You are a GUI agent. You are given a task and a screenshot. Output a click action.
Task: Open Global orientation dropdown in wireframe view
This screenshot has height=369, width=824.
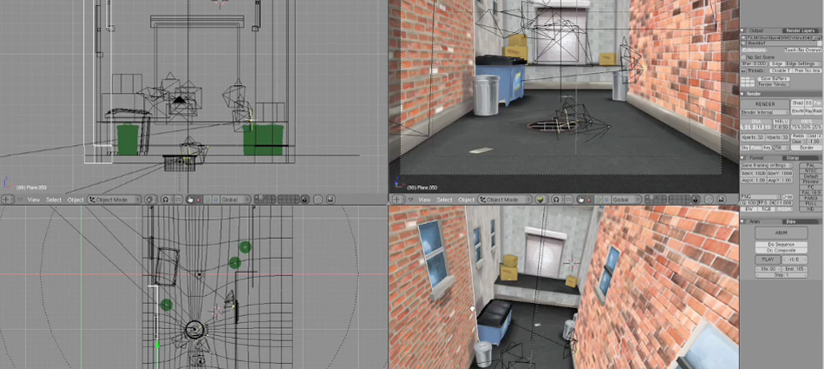tap(235, 200)
